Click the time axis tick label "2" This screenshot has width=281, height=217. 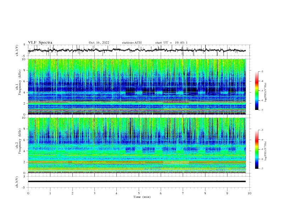click(72, 193)
